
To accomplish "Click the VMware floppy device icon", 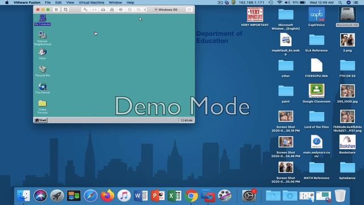I will (130, 10).
